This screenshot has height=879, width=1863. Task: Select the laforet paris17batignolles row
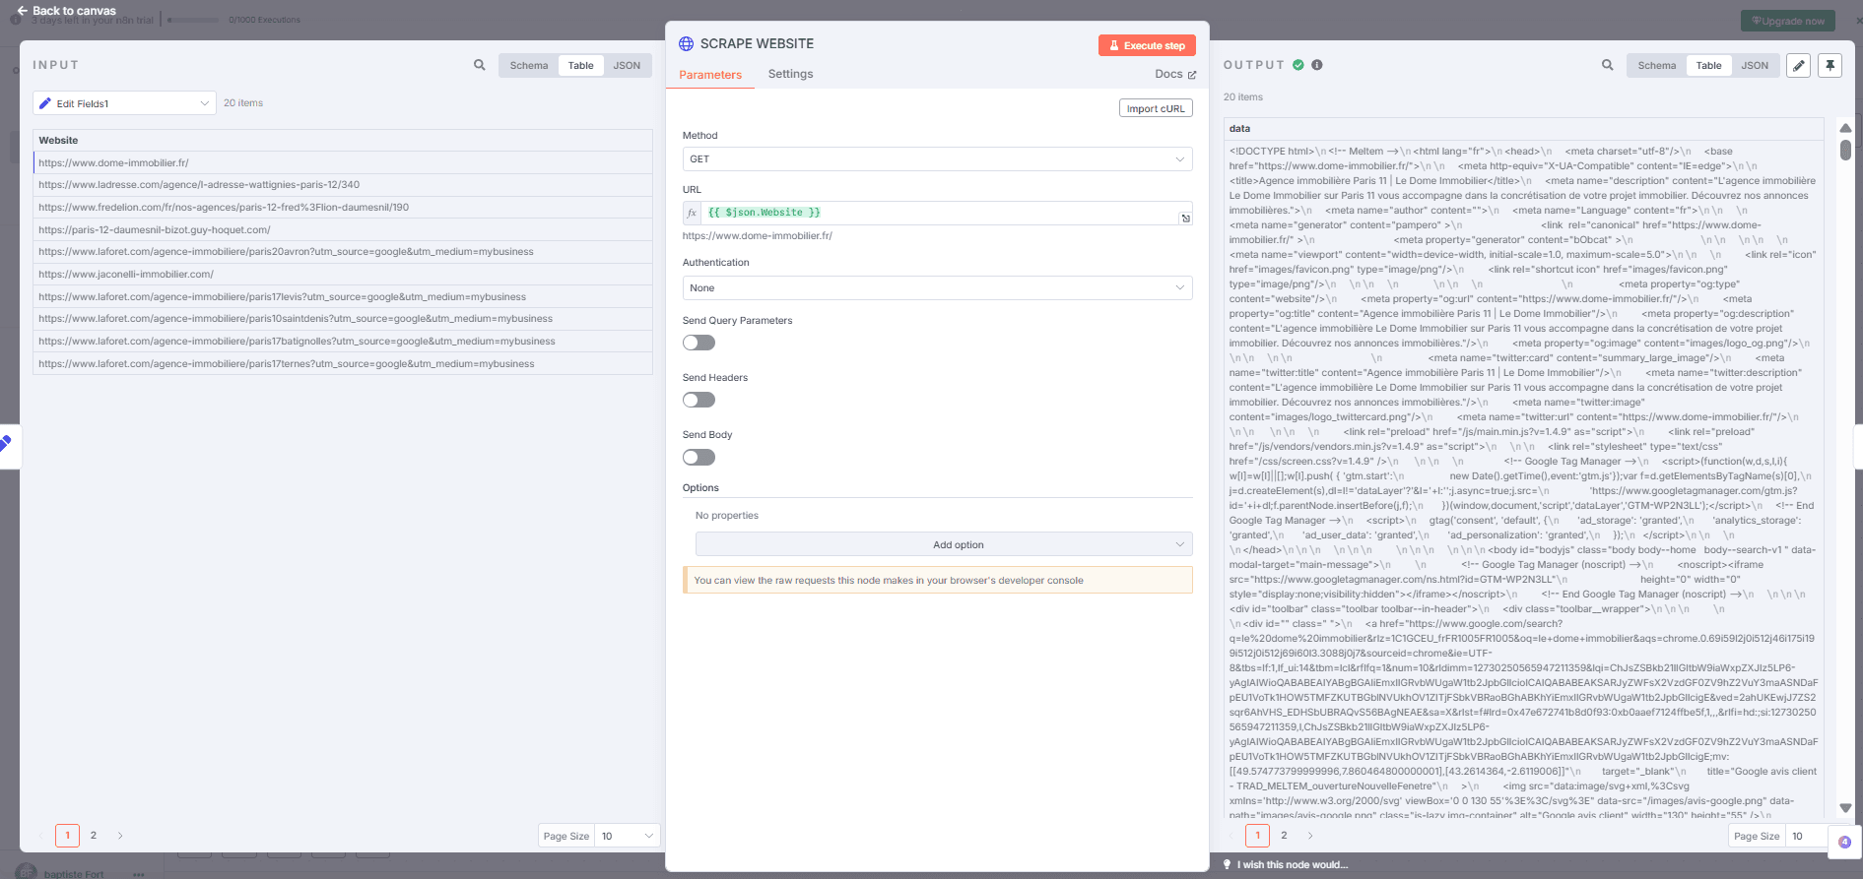(x=343, y=341)
